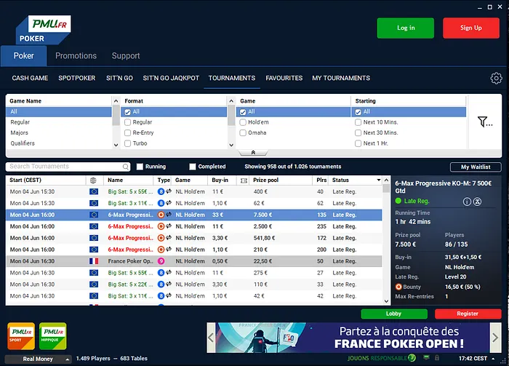Open the Status column dropdown arrow
This screenshot has width=509, height=366.
point(379,180)
